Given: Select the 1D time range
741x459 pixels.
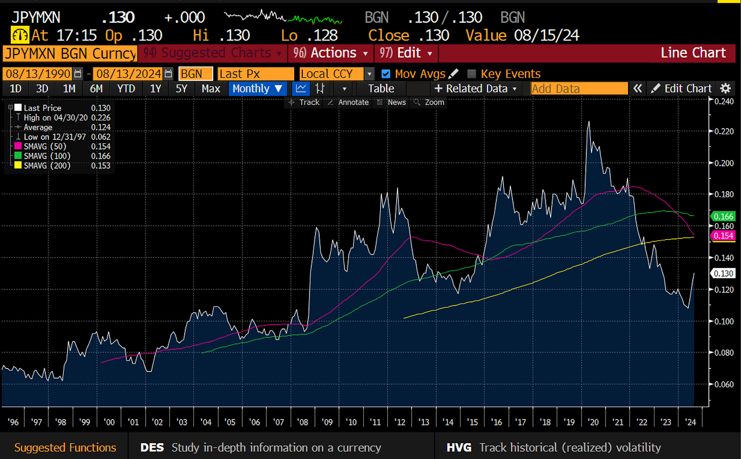Looking at the screenshot, I should pyautogui.click(x=16, y=88).
